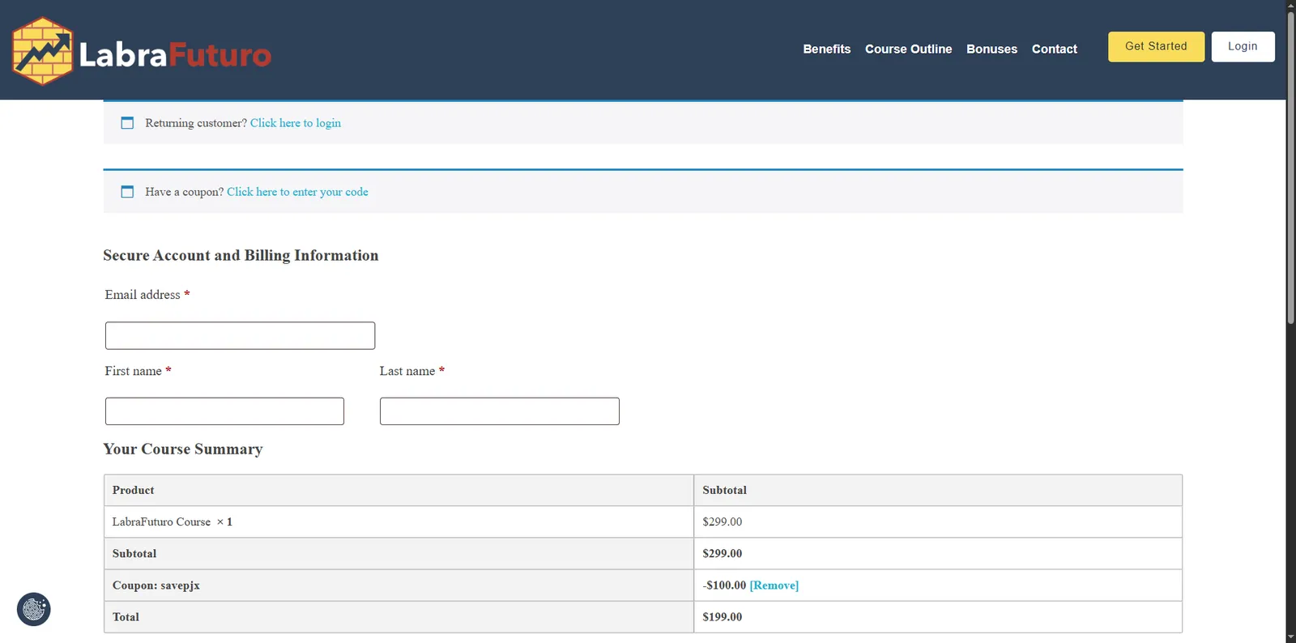This screenshot has height=643, width=1296.
Task: Click the Get Started button
Action: 1156,47
